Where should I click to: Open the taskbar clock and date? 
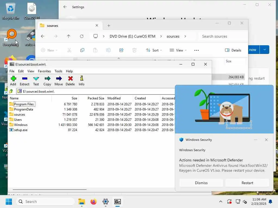pos(259,201)
